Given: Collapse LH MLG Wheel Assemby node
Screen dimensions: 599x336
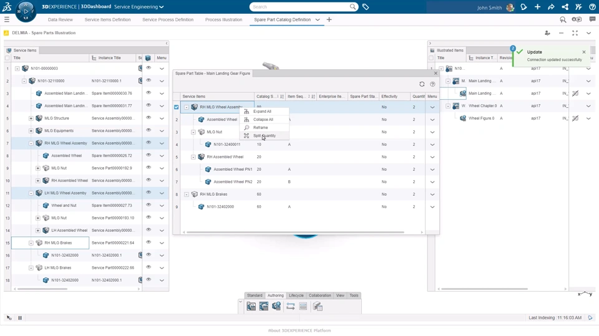Looking at the screenshot, I should click(x=31, y=193).
